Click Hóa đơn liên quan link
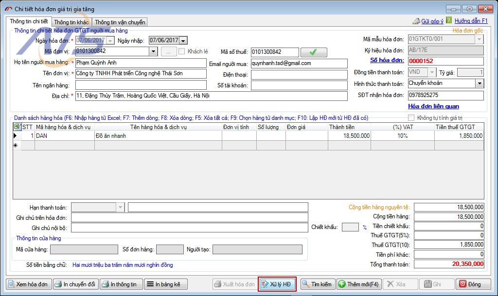This screenshot has width=498, height=296. [433, 106]
